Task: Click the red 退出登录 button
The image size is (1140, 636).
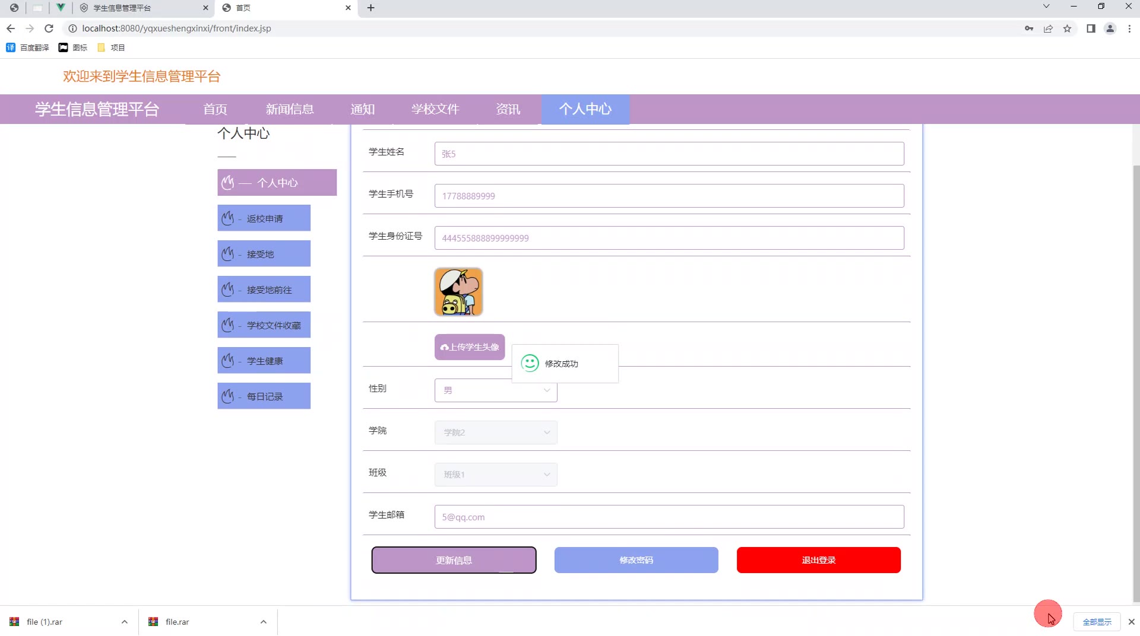Action: point(819,560)
